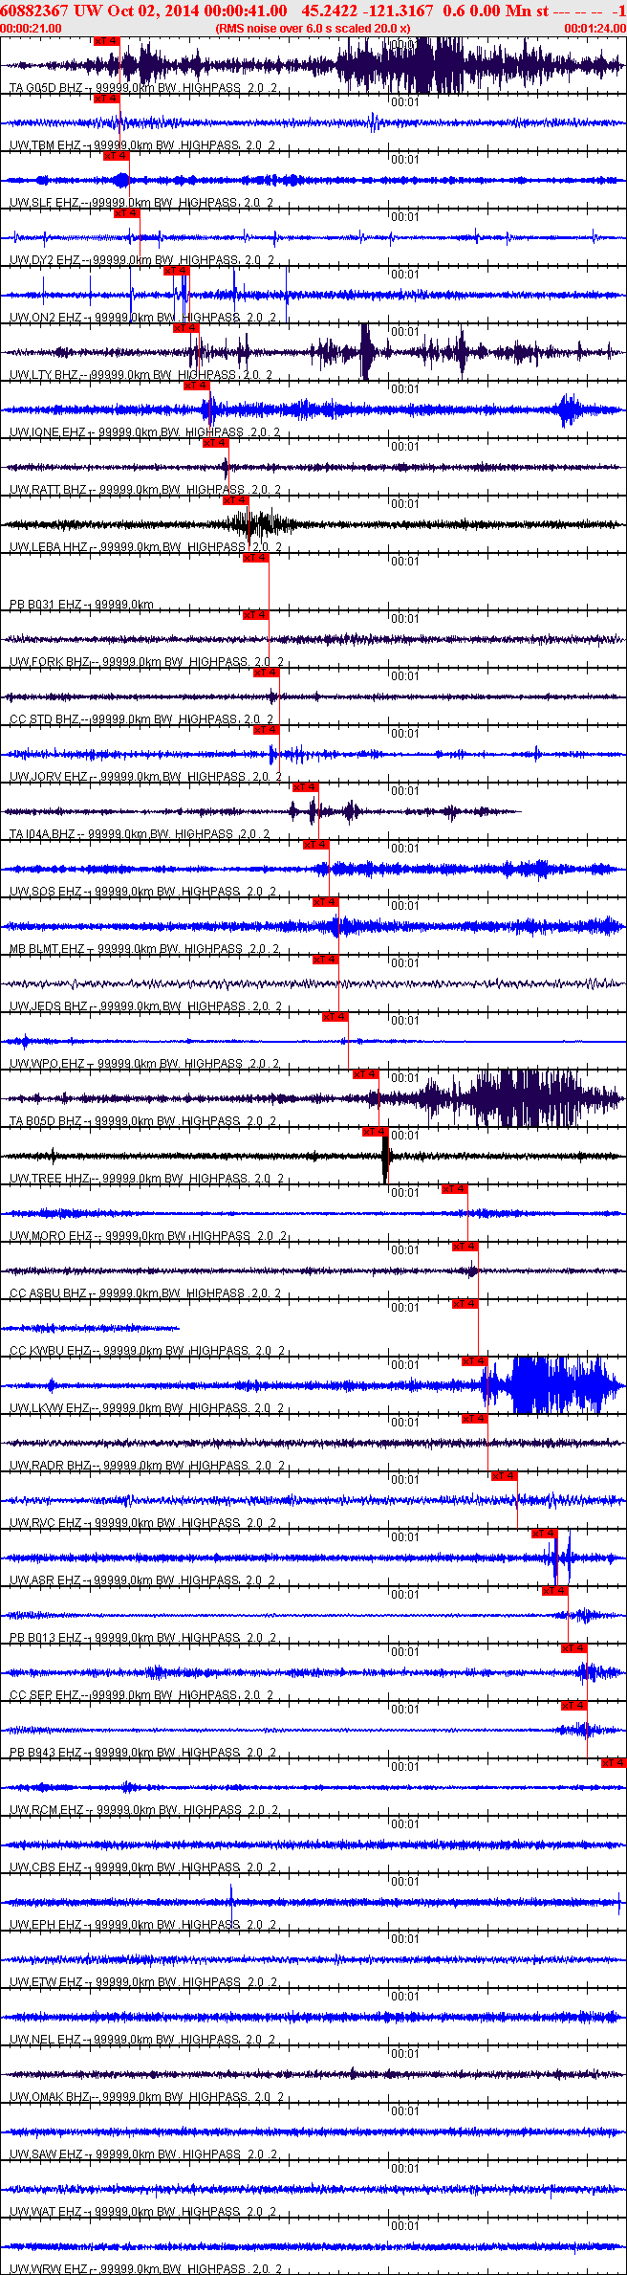Select the arrival flag on UW.RCM EHZ trace
627x2275 pixels.
(614, 1763)
